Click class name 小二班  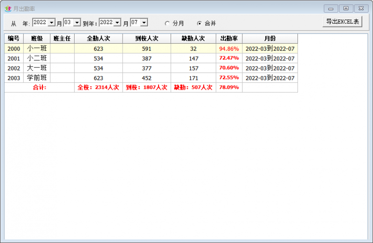pos(37,58)
